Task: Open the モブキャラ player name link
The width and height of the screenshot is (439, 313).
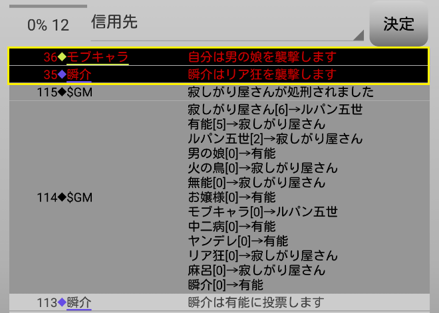Action: (97, 57)
